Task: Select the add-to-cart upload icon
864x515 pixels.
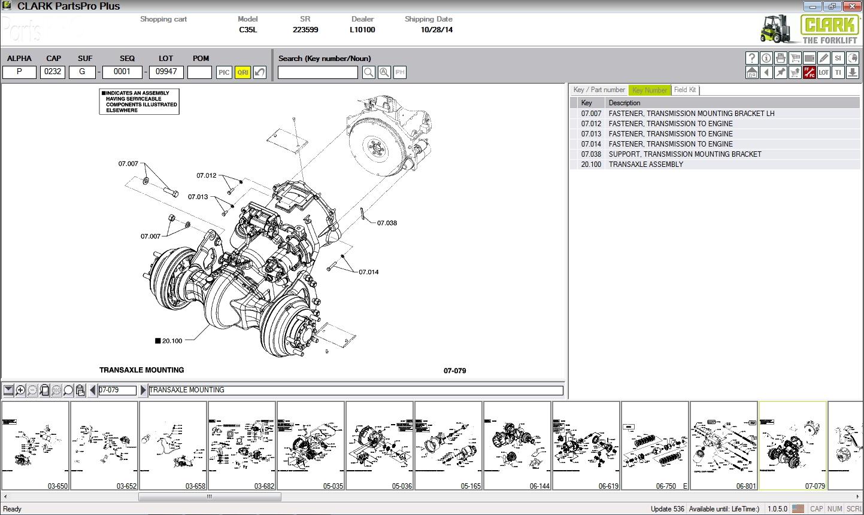Action: (x=795, y=72)
